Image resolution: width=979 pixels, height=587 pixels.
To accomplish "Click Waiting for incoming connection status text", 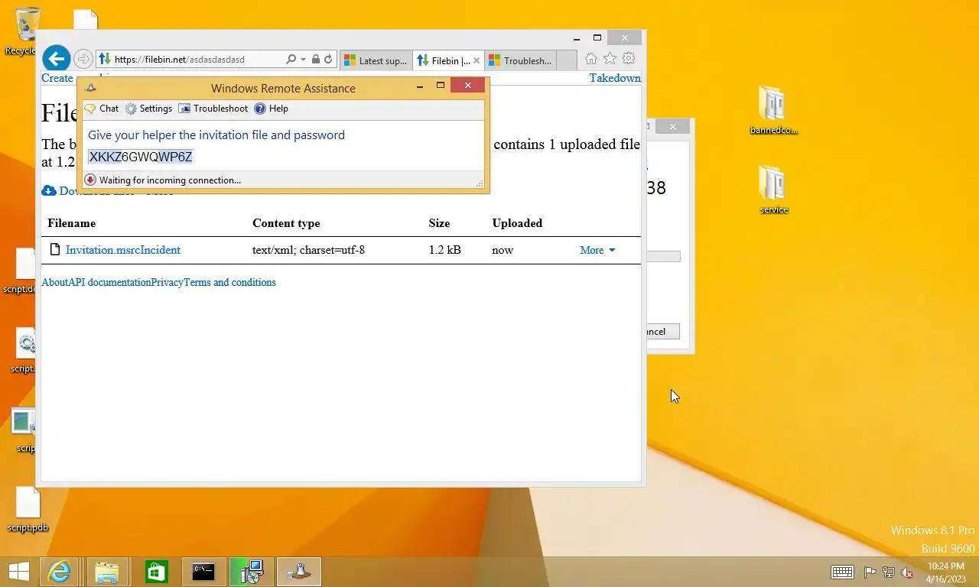I will click(x=170, y=180).
